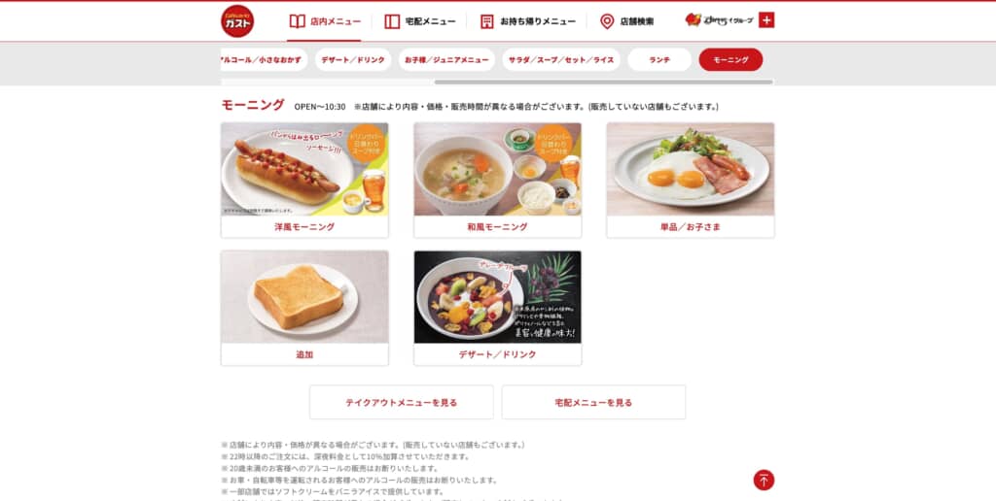Click the お持ち帰りメニュー store icon
996x501 pixels.
(x=486, y=21)
